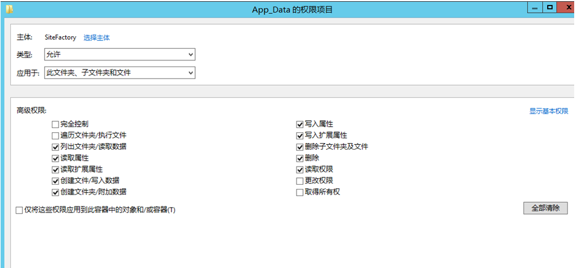Toggle 写入扩展属性 permission
This screenshot has height=268, width=576.
coord(299,136)
